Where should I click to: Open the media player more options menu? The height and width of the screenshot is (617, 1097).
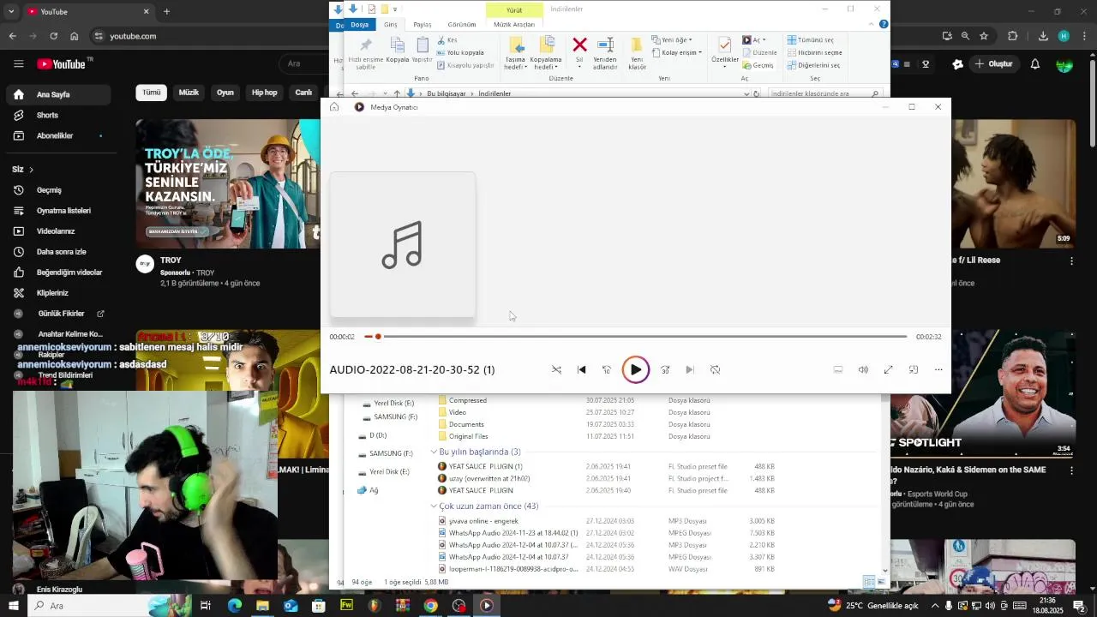click(x=938, y=369)
